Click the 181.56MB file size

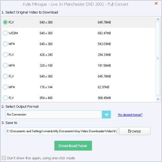tap(104, 65)
